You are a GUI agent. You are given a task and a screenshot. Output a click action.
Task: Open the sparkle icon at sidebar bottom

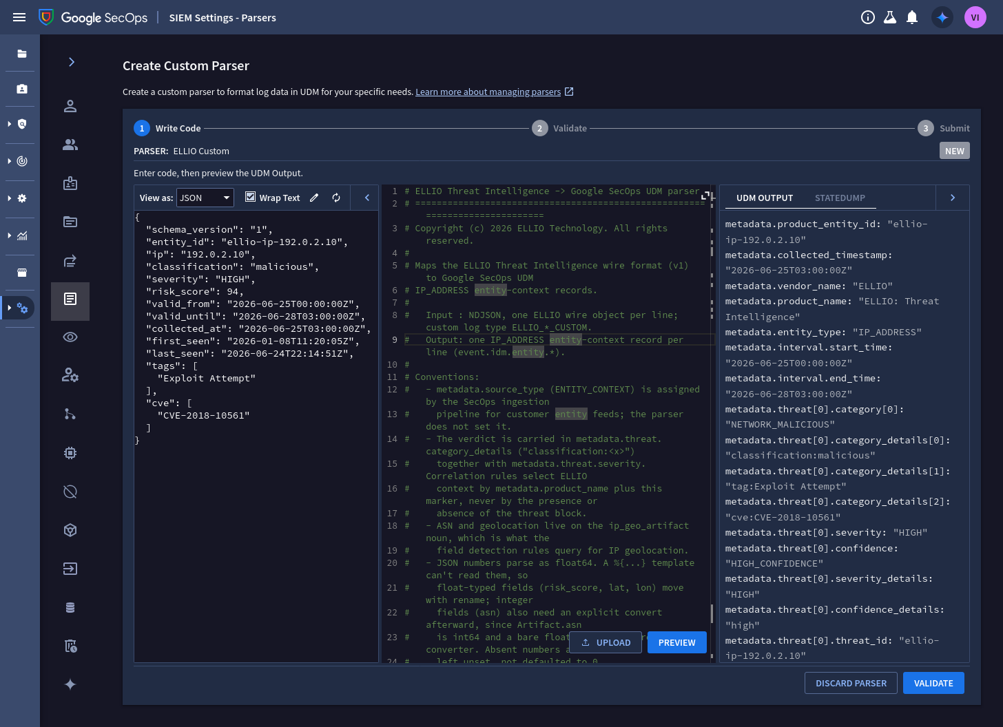point(70,684)
